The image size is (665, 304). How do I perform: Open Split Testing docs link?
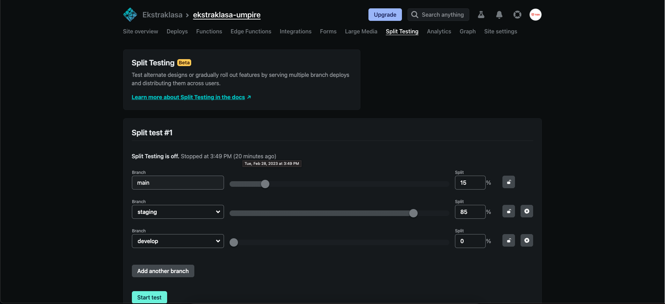click(x=188, y=97)
